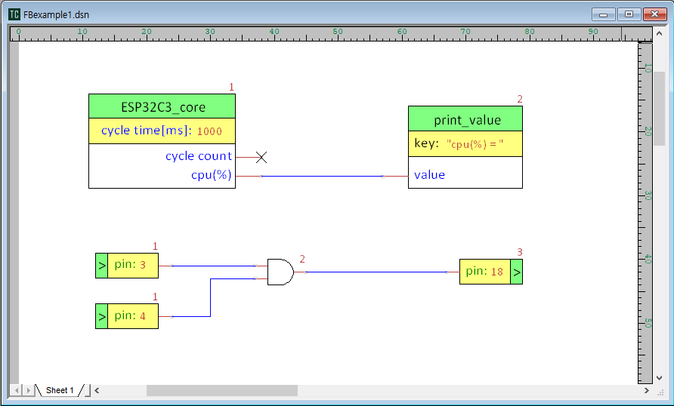Viewport: 674px width, 406px height.
Task: Minimize the FBexample1.dsn window
Action: coord(604,14)
